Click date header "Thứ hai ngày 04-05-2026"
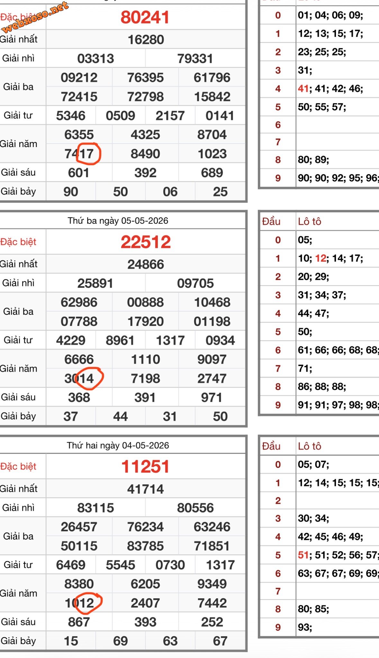Viewport: 379px width, 658px height. [118, 445]
